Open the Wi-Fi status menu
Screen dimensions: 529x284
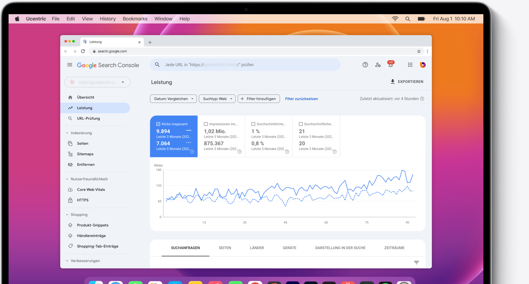coord(395,19)
